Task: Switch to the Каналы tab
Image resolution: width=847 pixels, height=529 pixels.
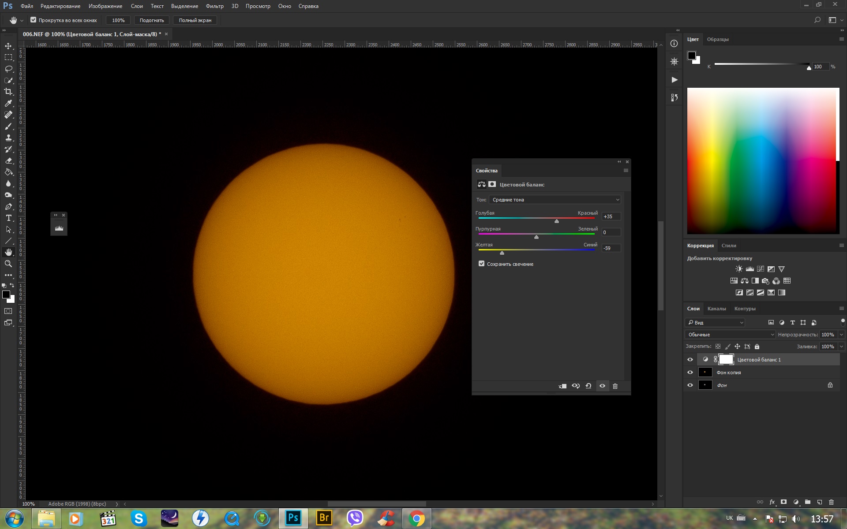Action: click(x=716, y=309)
